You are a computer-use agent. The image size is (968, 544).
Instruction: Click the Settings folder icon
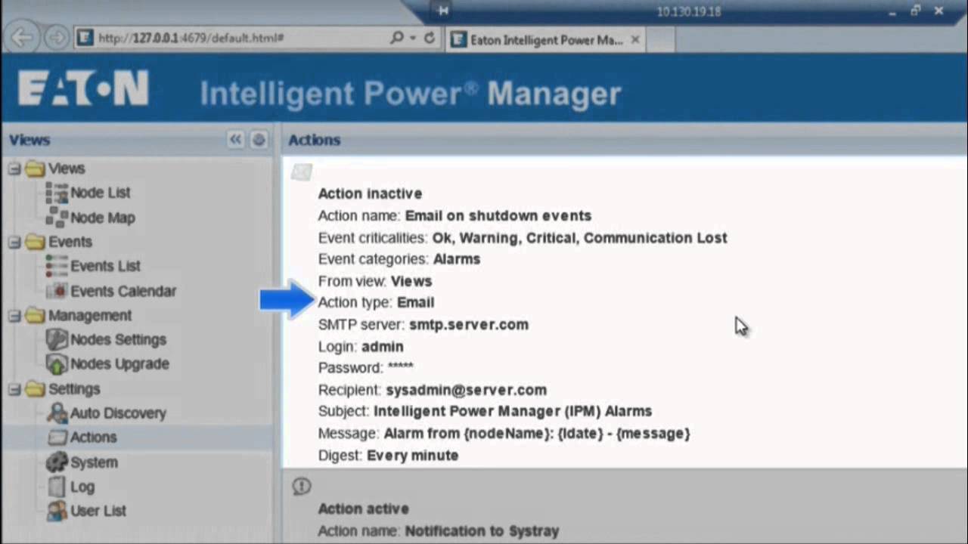tap(35, 389)
